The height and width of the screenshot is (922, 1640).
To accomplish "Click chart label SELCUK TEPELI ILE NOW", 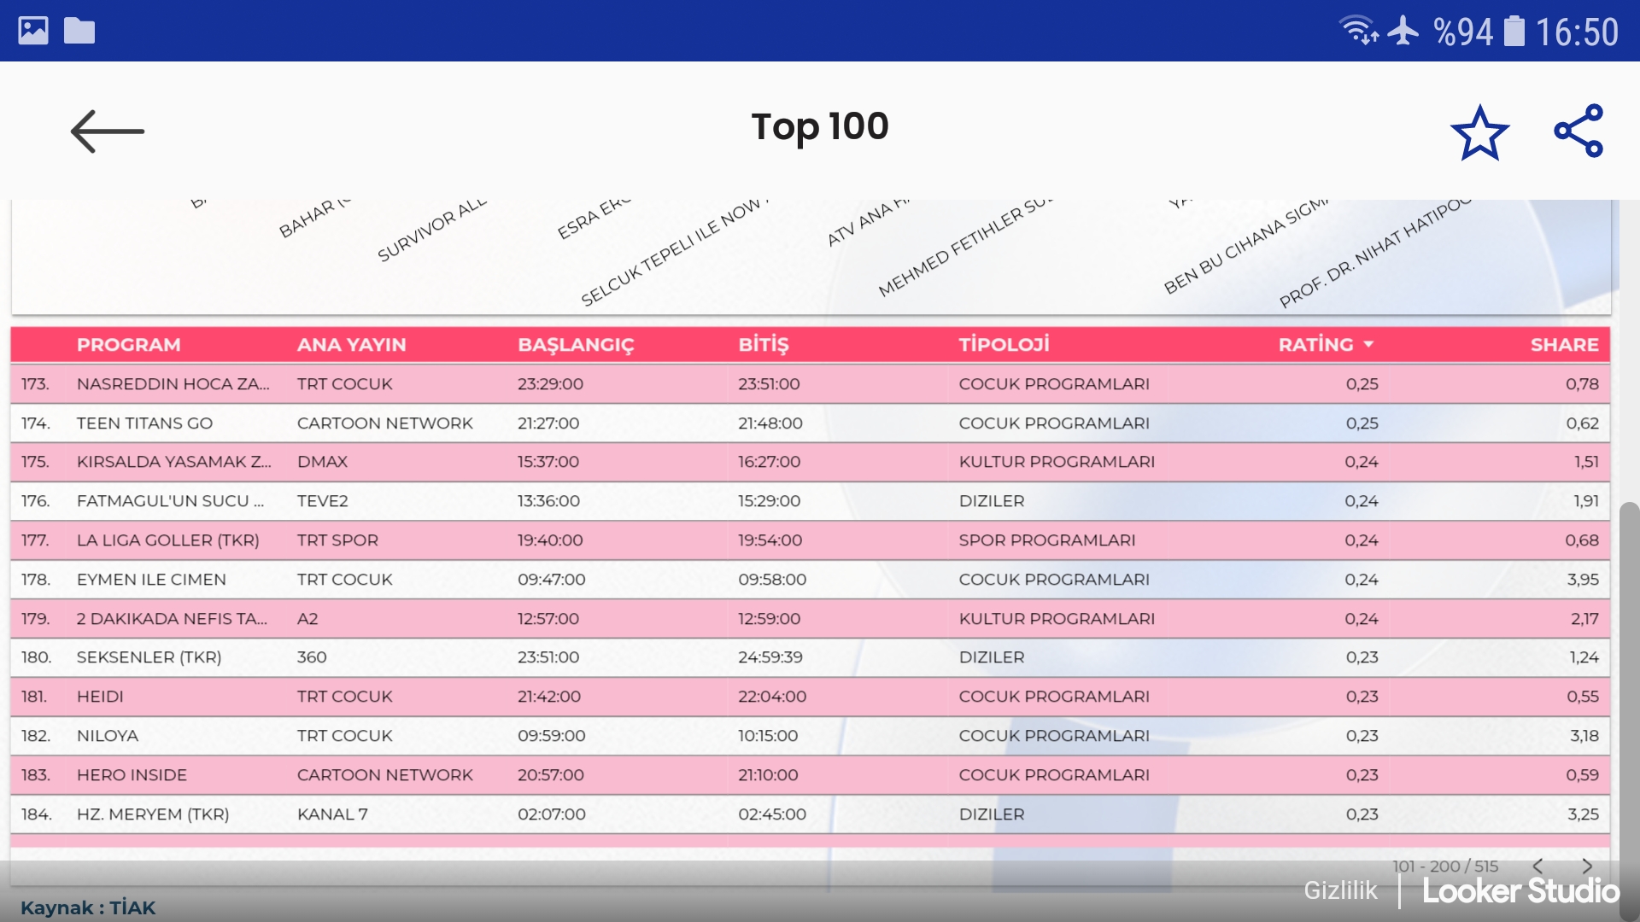I will coord(674,253).
